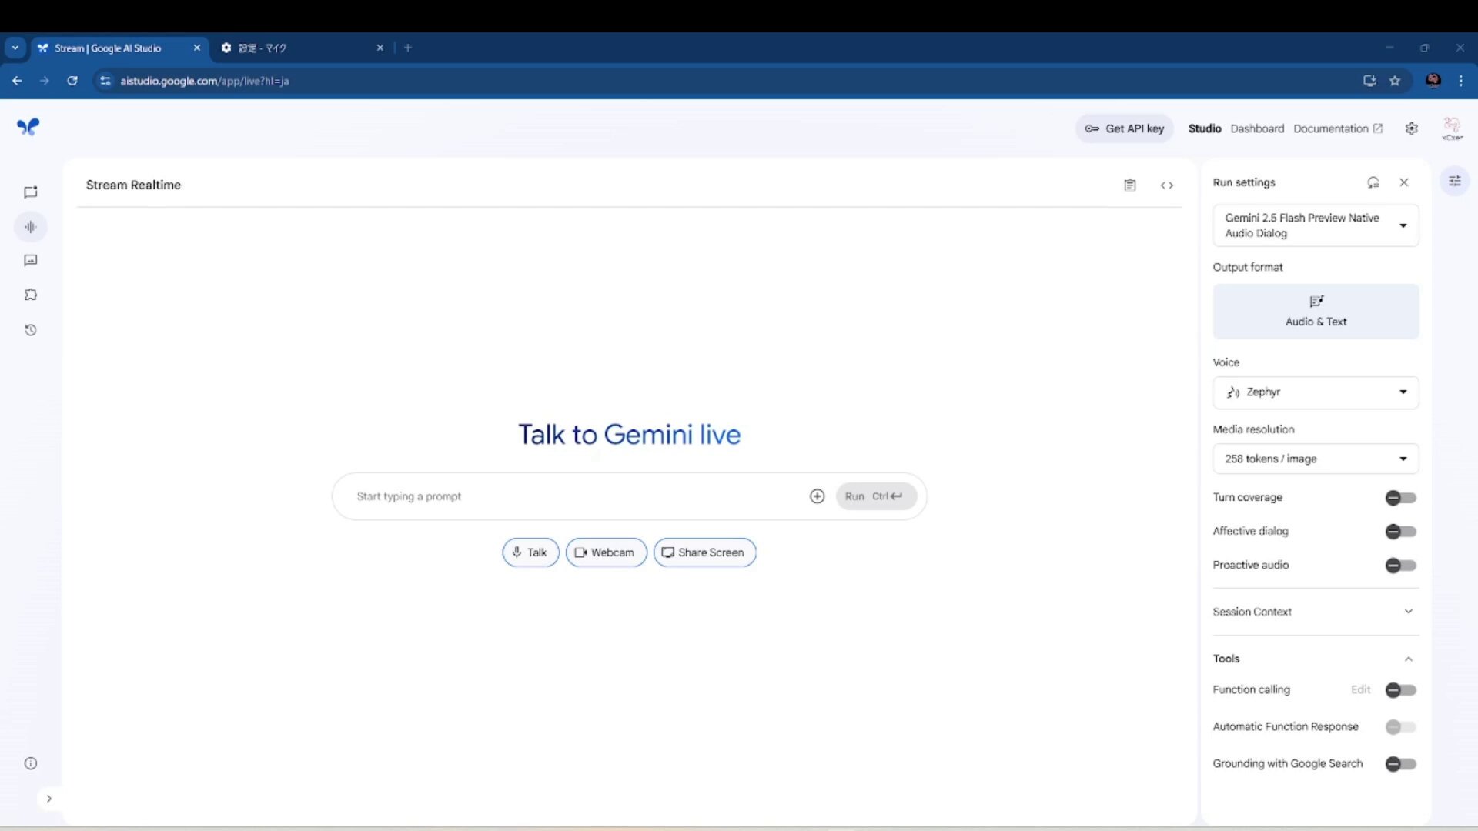
Task: Open the Zephyr voice dropdown
Action: [x=1316, y=392]
